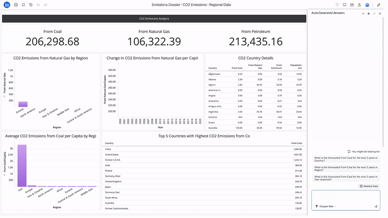388x218 pixels.
Task: Close the Auto Generated Answers panel
Action: [380, 13]
